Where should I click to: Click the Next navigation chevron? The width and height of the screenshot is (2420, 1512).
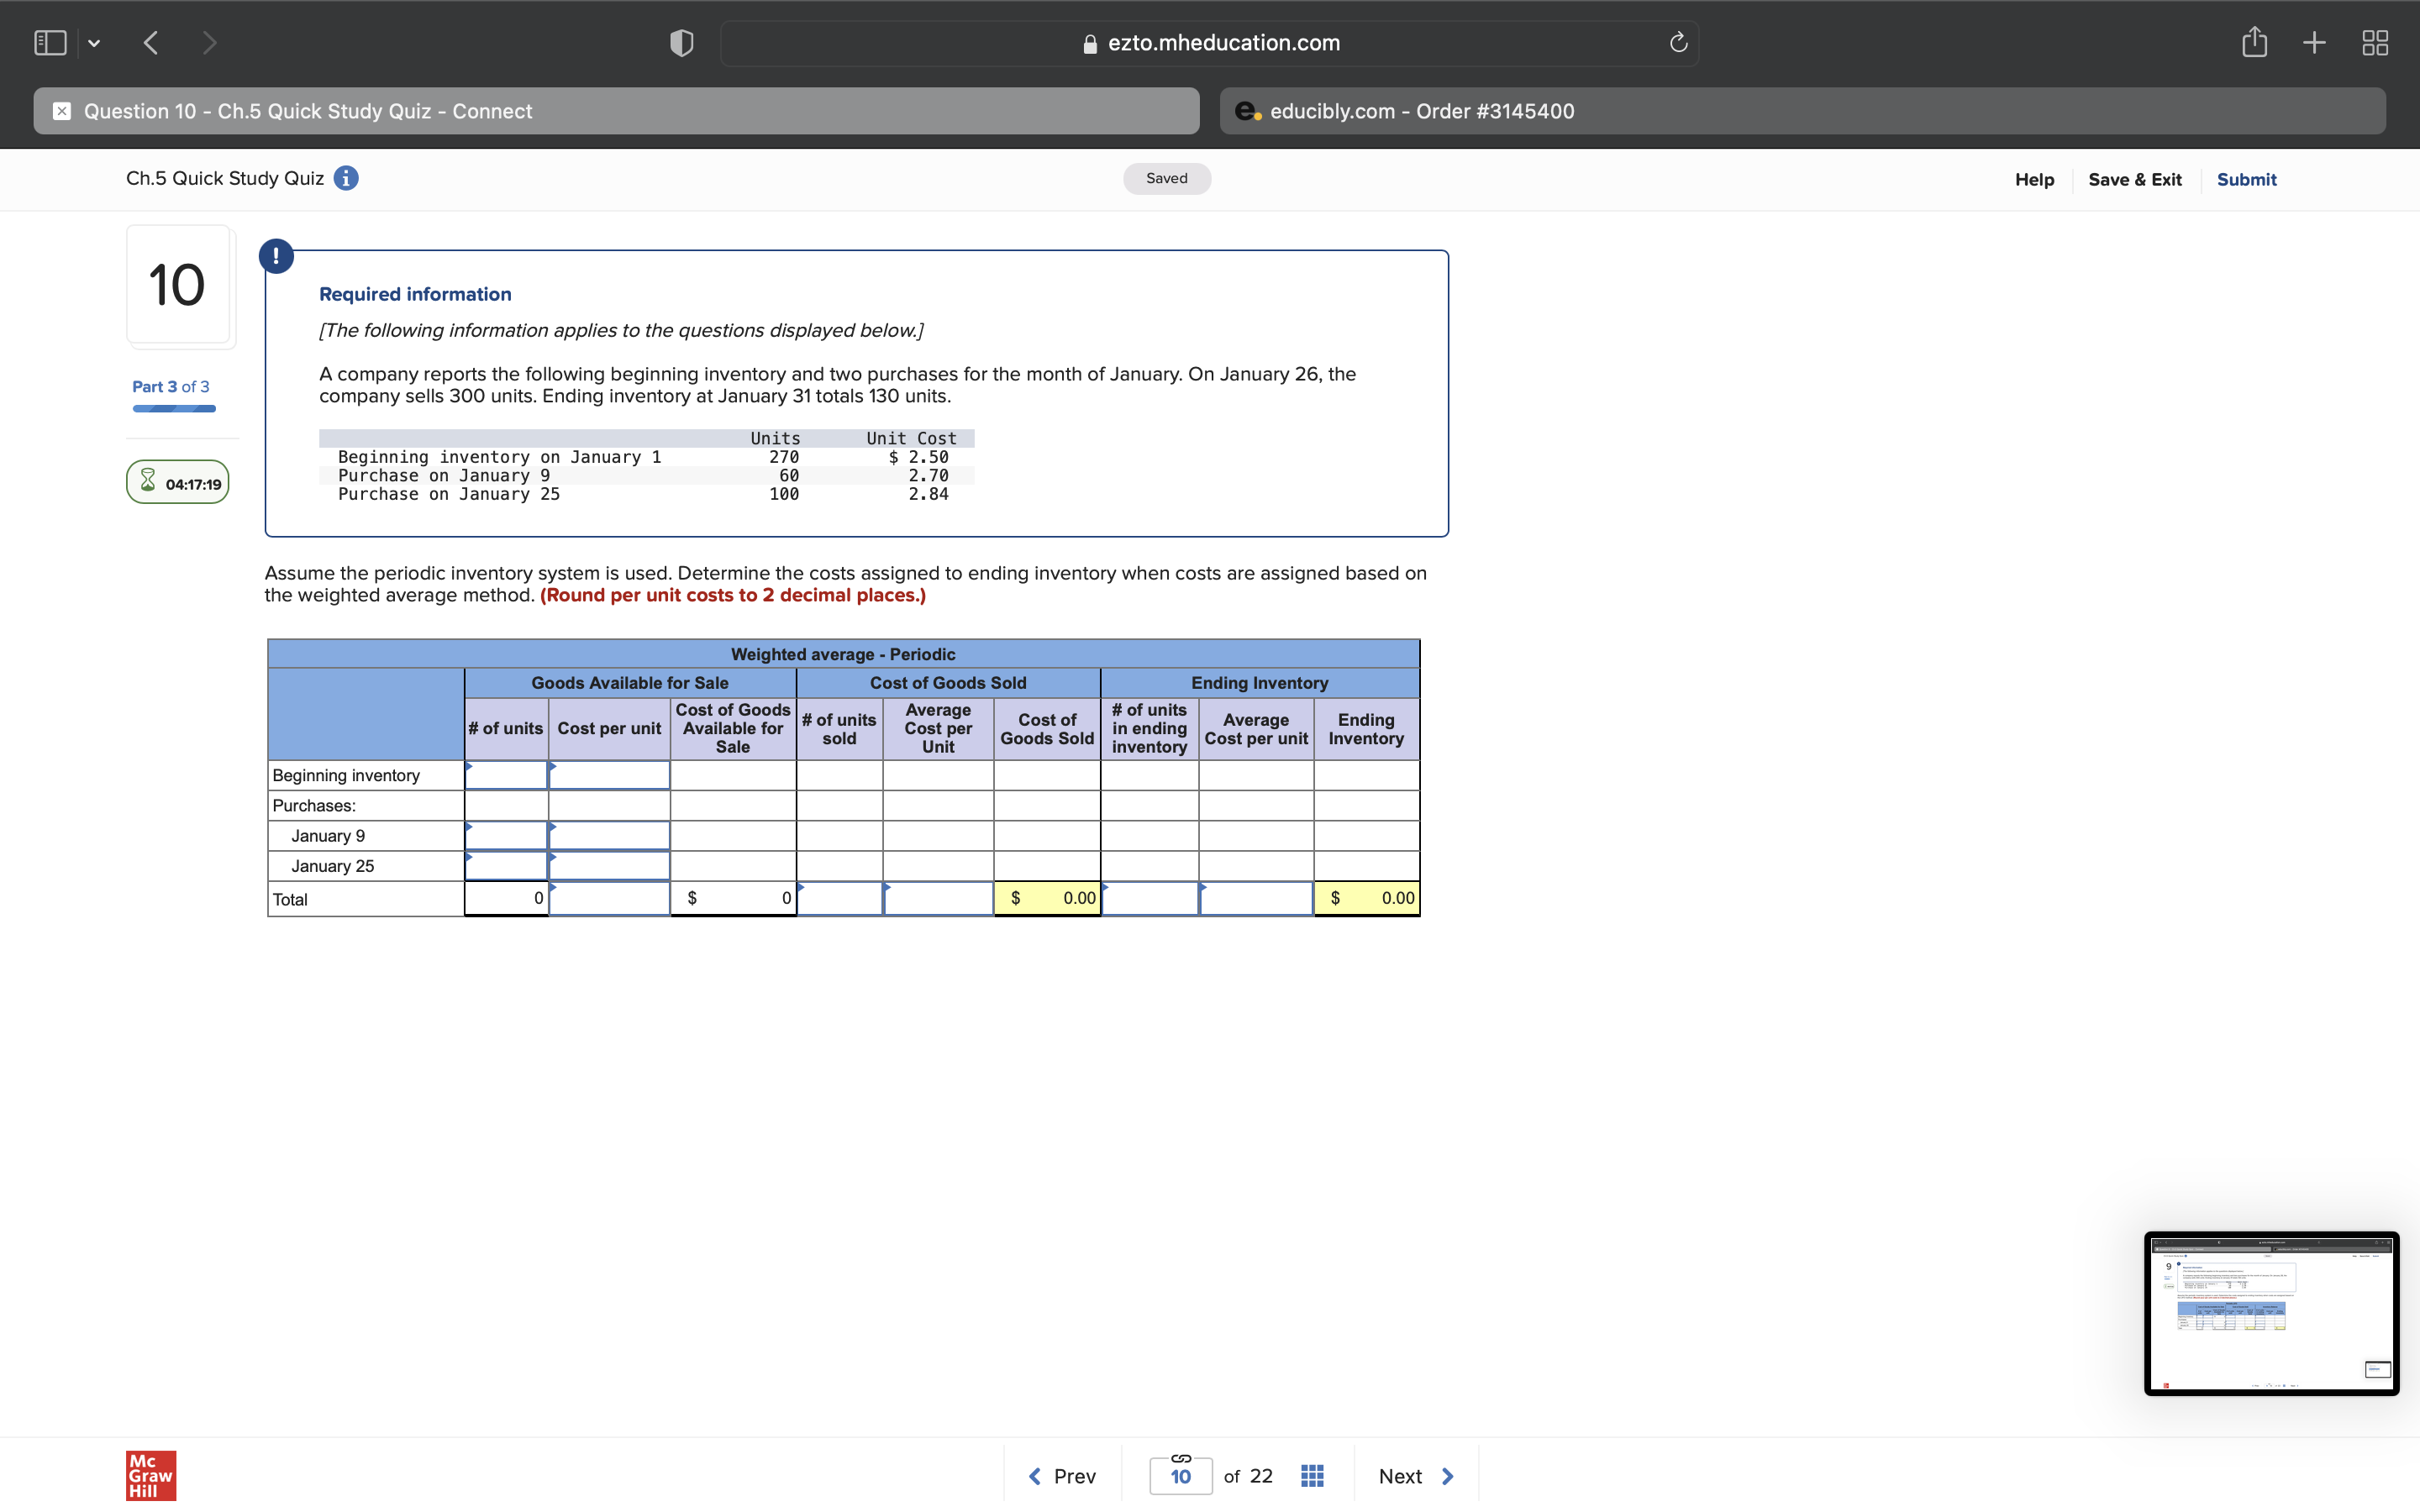point(1448,1475)
